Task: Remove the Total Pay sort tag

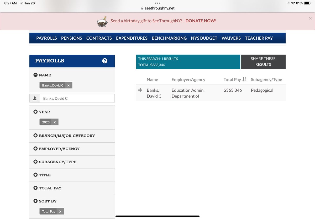Action: pyautogui.click(x=60, y=211)
